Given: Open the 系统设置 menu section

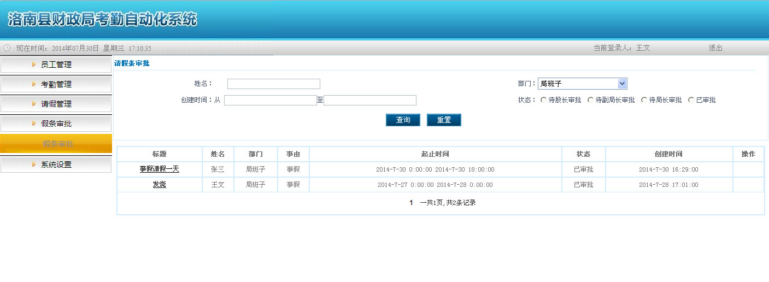Looking at the screenshot, I should [56, 164].
